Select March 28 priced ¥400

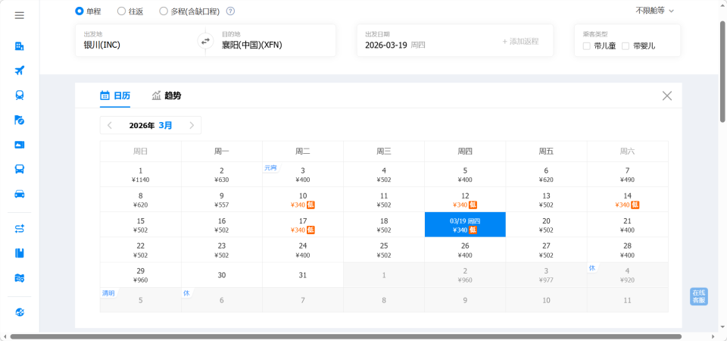pos(627,249)
